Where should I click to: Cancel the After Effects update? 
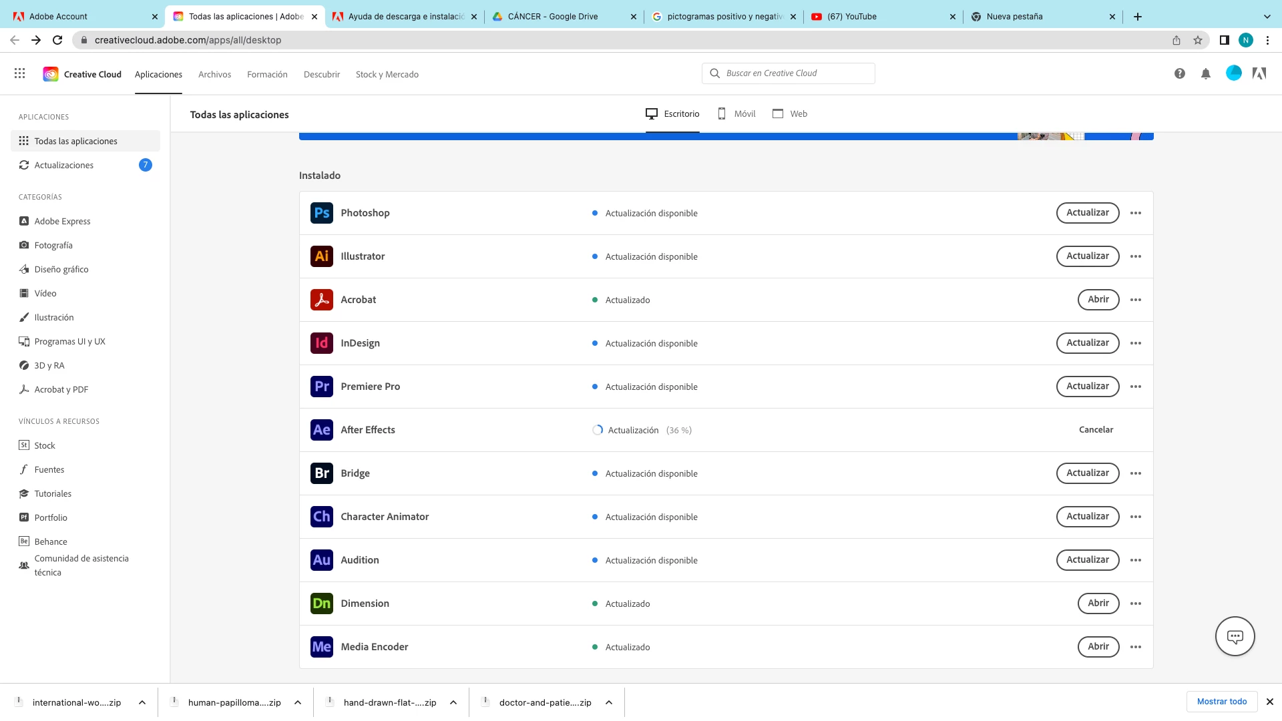point(1096,430)
